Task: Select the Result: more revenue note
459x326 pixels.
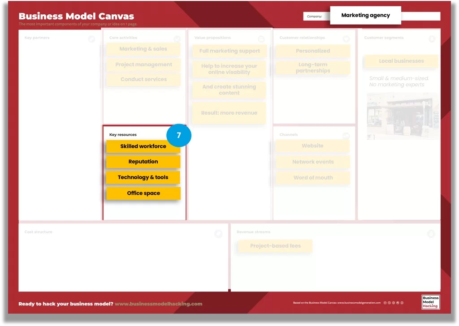Action: pyautogui.click(x=229, y=113)
